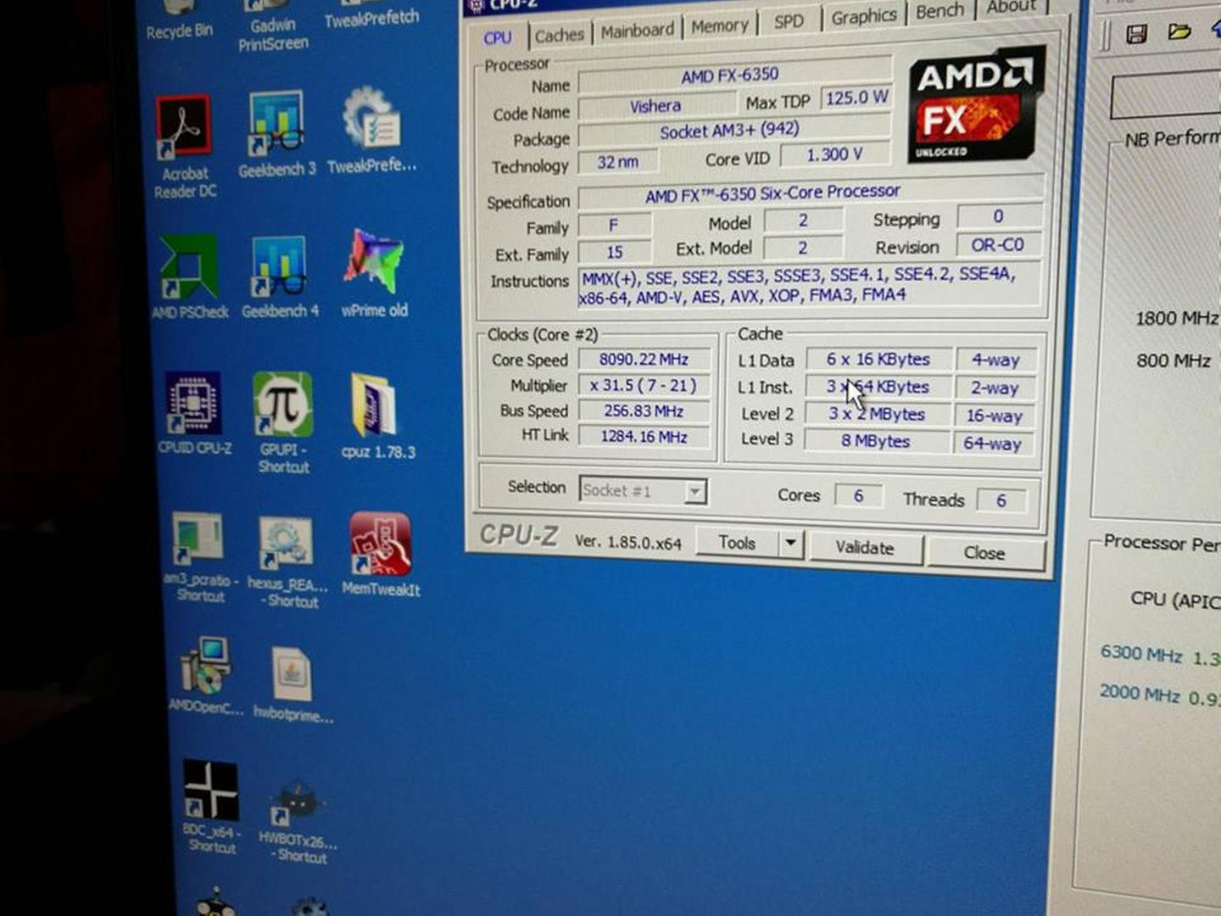Click the L1 Data 6 x 16 KBytes value

point(878,360)
